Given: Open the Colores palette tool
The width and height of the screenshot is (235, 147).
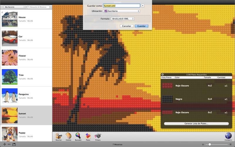Looking at the screenshot, I should [68, 137].
